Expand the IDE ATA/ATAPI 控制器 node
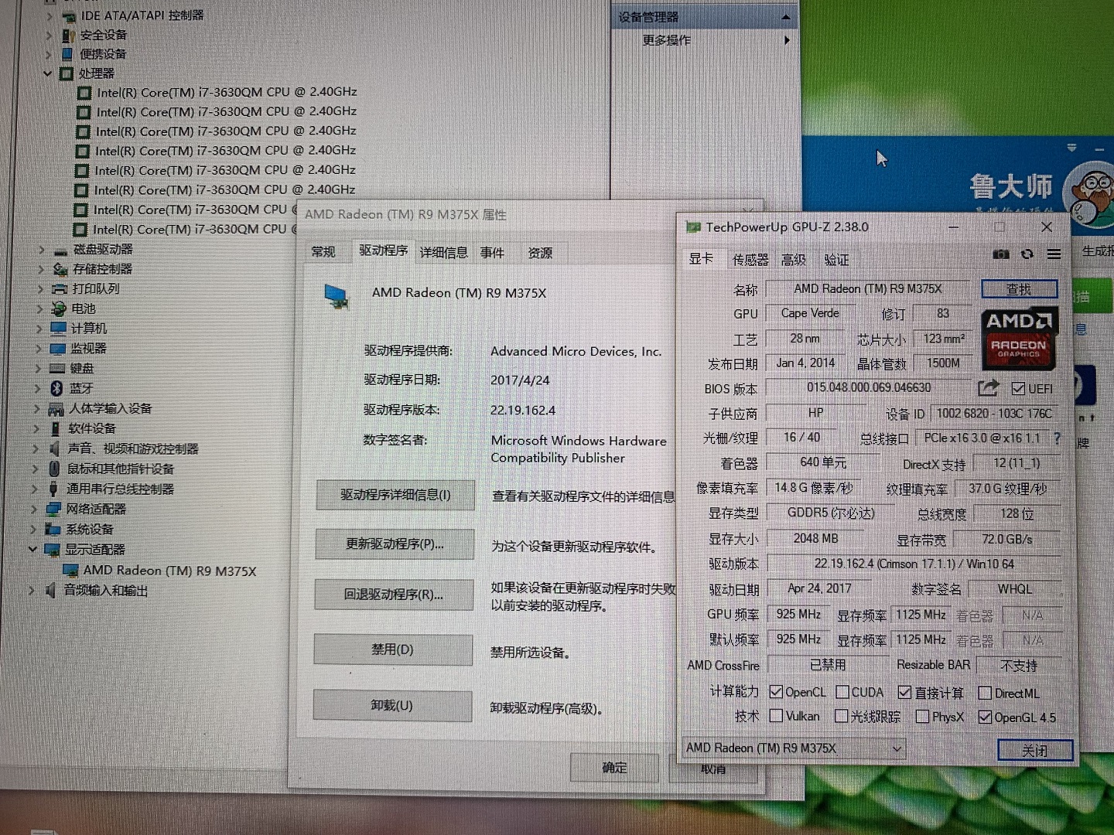The width and height of the screenshot is (1114, 835). pos(50,15)
